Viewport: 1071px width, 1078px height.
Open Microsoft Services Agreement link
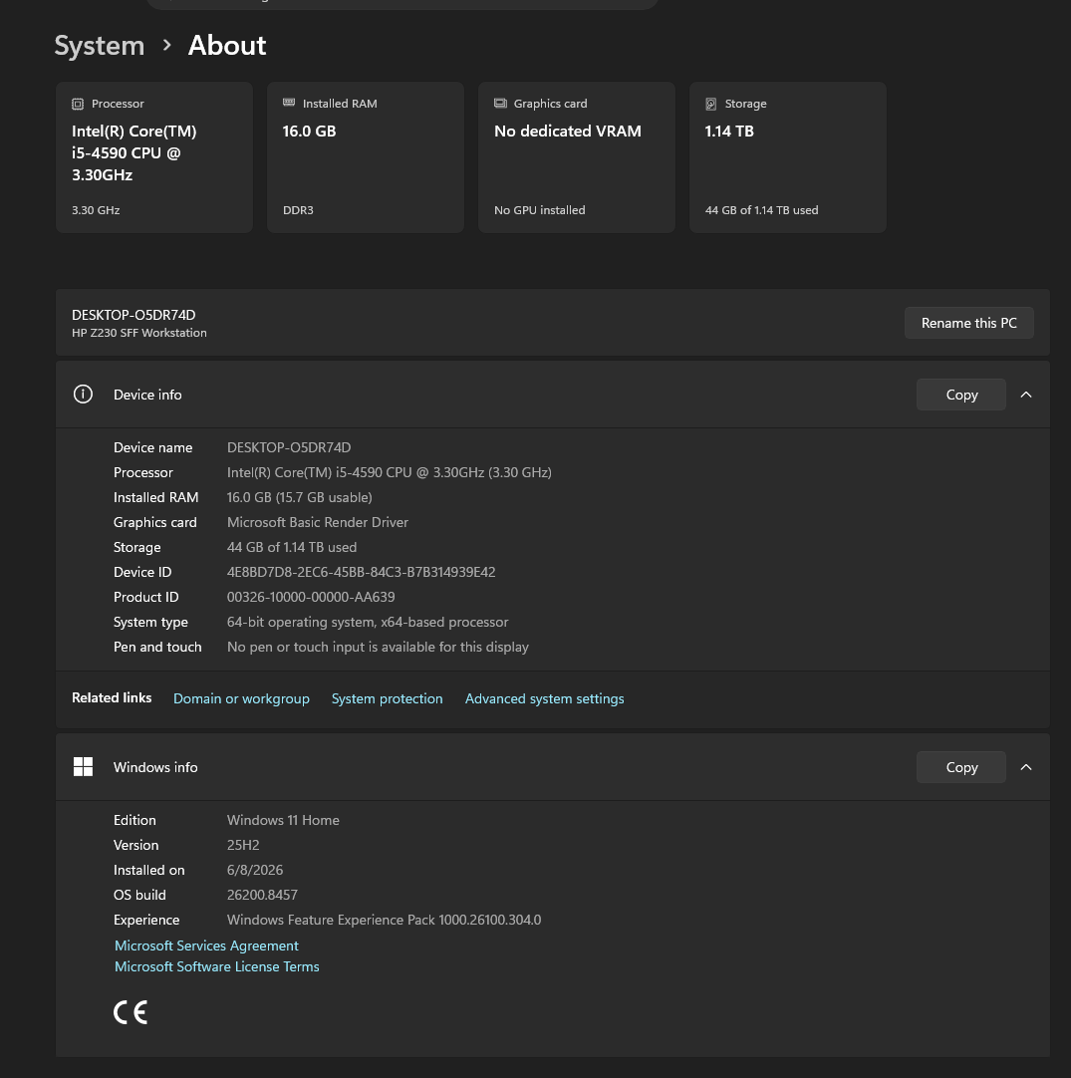click(x=206, y=946)
